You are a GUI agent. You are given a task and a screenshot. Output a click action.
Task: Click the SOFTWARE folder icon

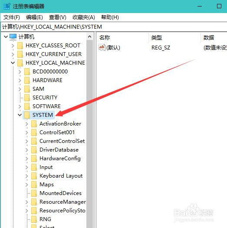[27, 106]
